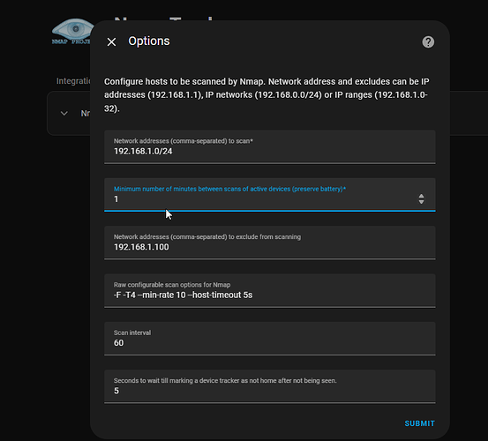
Task: Edit the addresses to exclude from scanning
Action: click(x=269, y=243)
